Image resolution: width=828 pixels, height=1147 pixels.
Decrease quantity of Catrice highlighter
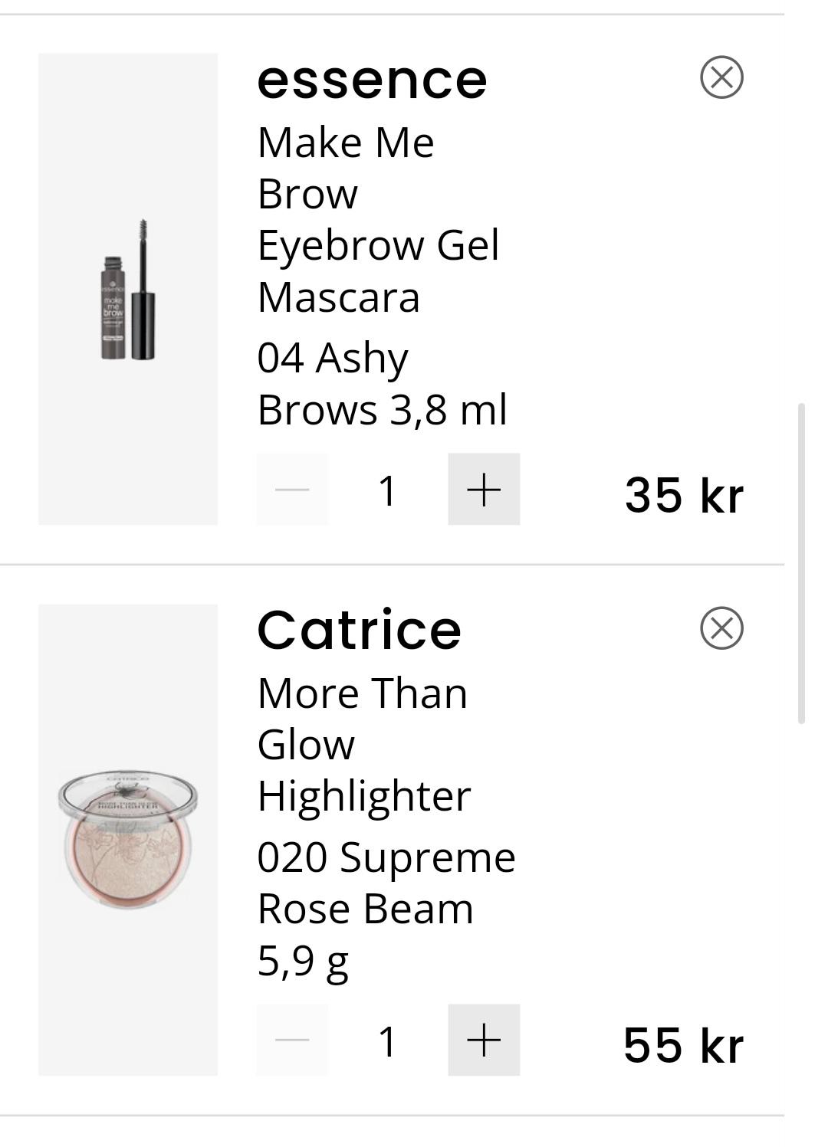click(x=292, y=1040)
